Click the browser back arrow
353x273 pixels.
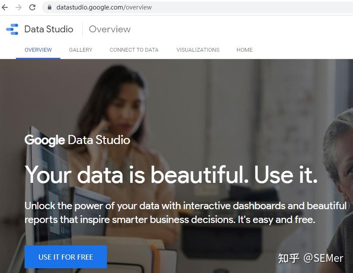coord(5,7)
